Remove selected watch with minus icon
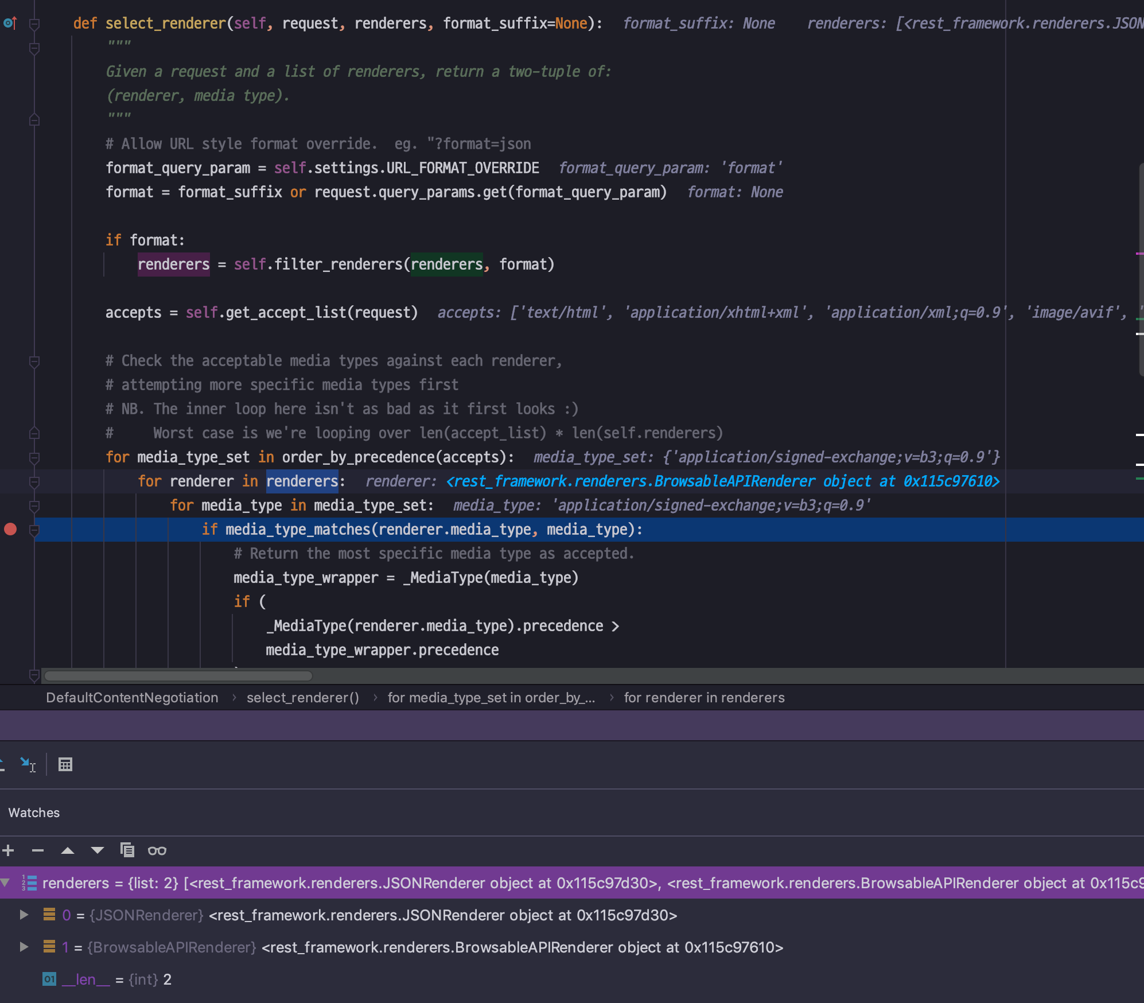 [38, 850]
